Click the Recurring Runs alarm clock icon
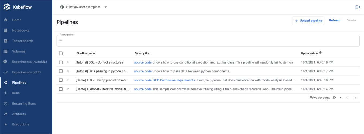This screenshot has width=364, height=134. [6, 103]
